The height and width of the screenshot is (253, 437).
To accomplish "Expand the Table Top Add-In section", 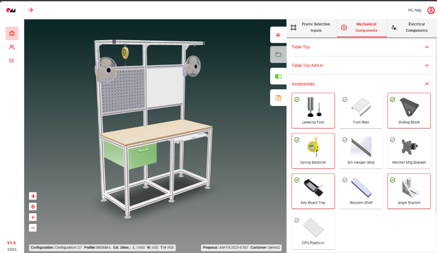I will (x=426, y=65).
